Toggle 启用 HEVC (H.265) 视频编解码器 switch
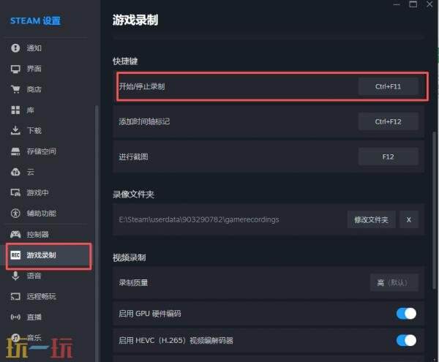Viewport: 439px width, 362px height. tap(406, 341)
